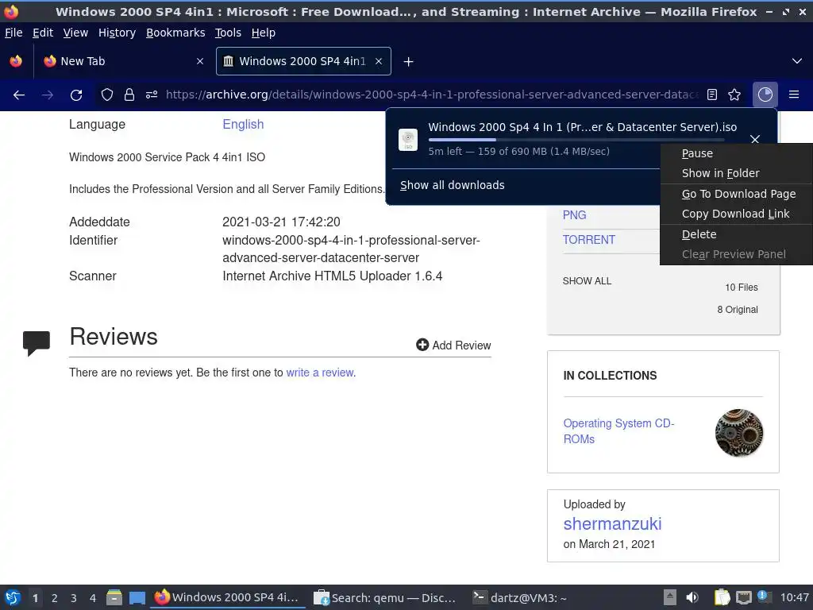Open the file manager taskbar icon

tap(114, 597)
